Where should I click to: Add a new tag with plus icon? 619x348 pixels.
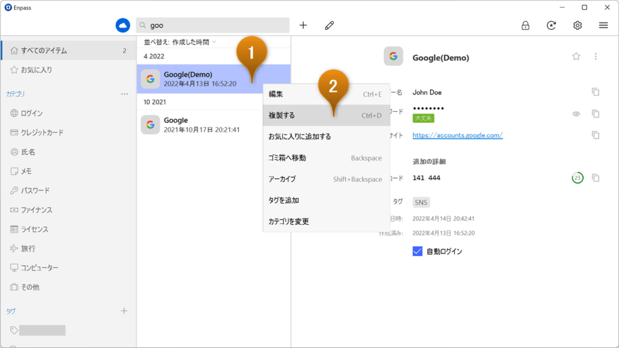[124, 311]
